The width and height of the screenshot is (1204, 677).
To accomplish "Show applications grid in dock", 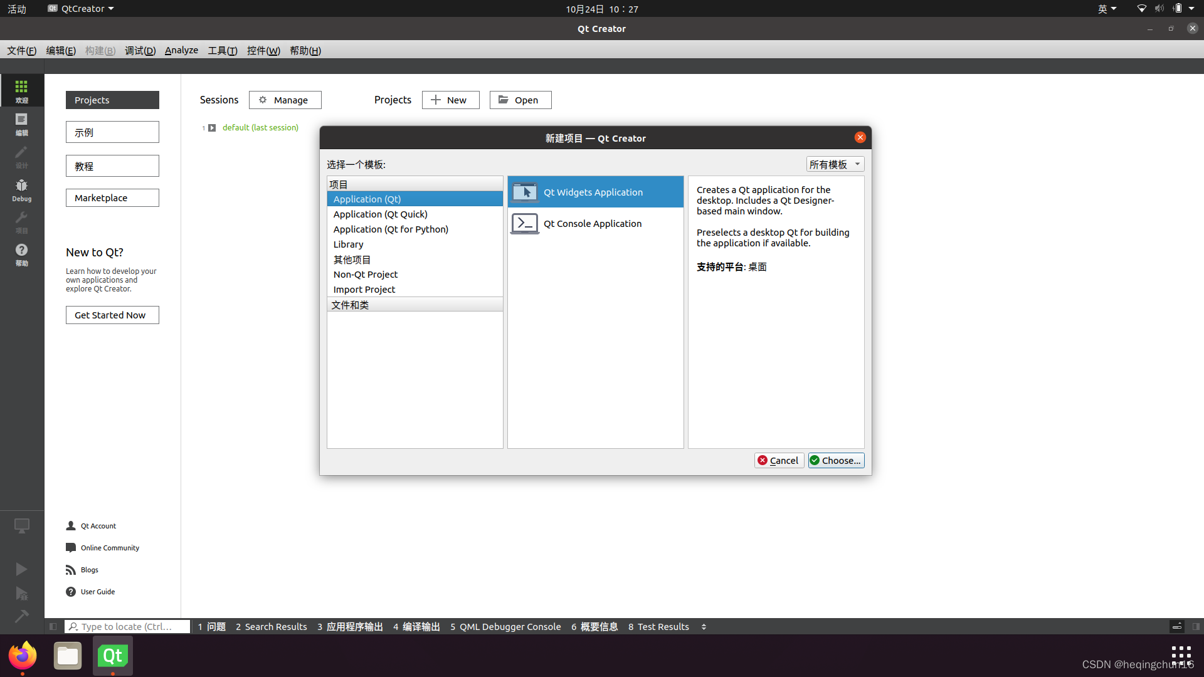I will [x=1181, y=655].
